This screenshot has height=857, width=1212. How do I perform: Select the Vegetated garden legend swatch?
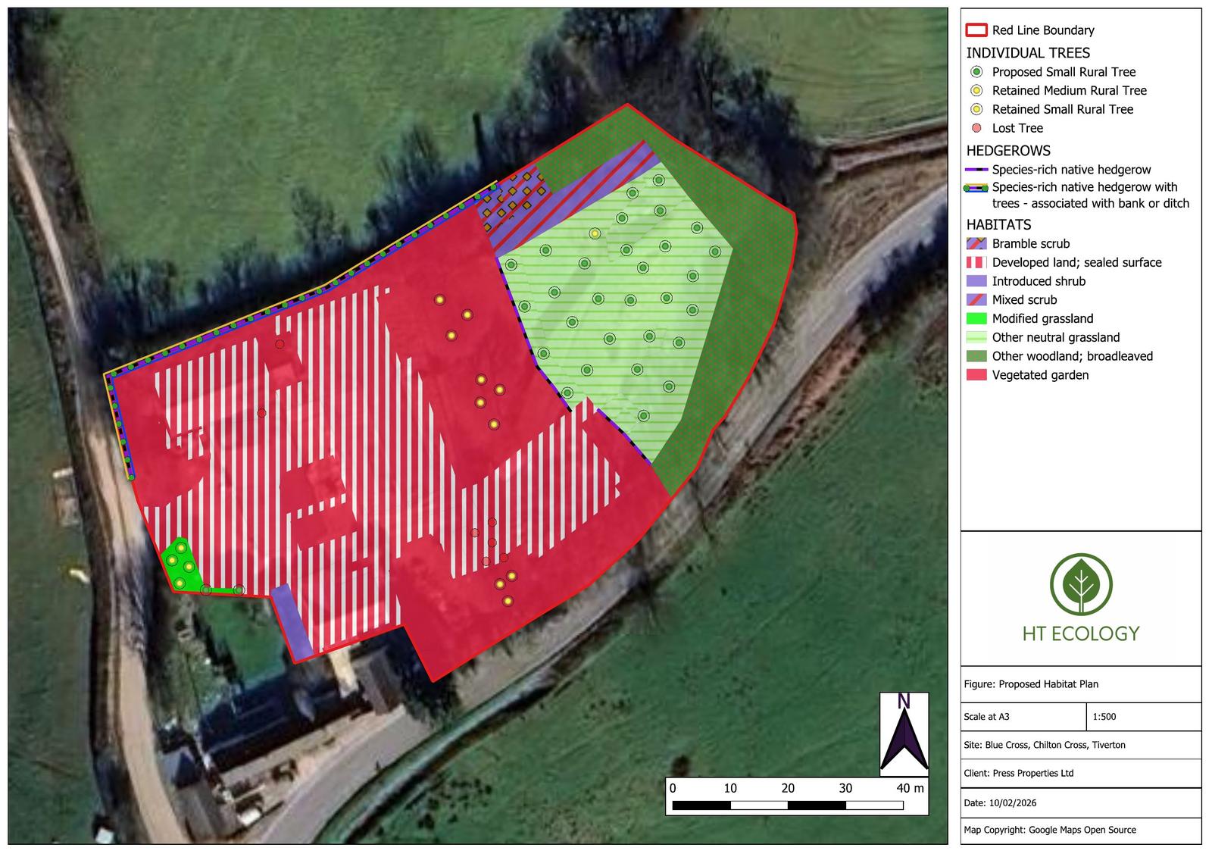pos(976,375)
